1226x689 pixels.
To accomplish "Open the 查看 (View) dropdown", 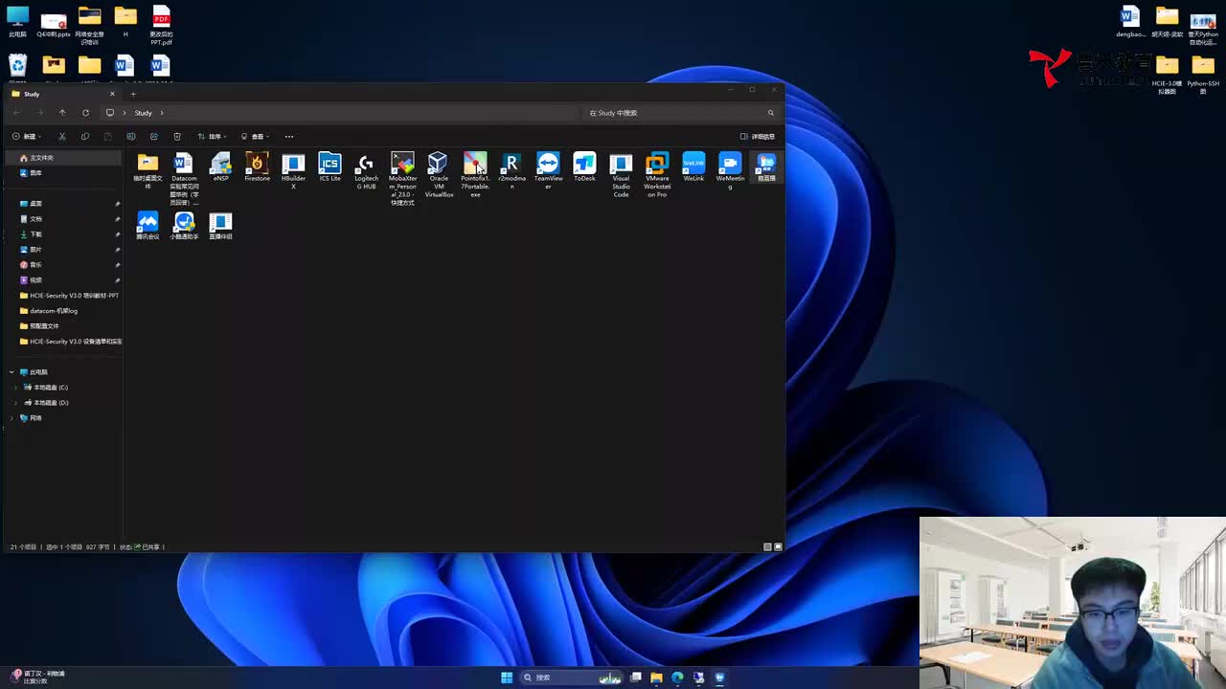I will [256, 136].
